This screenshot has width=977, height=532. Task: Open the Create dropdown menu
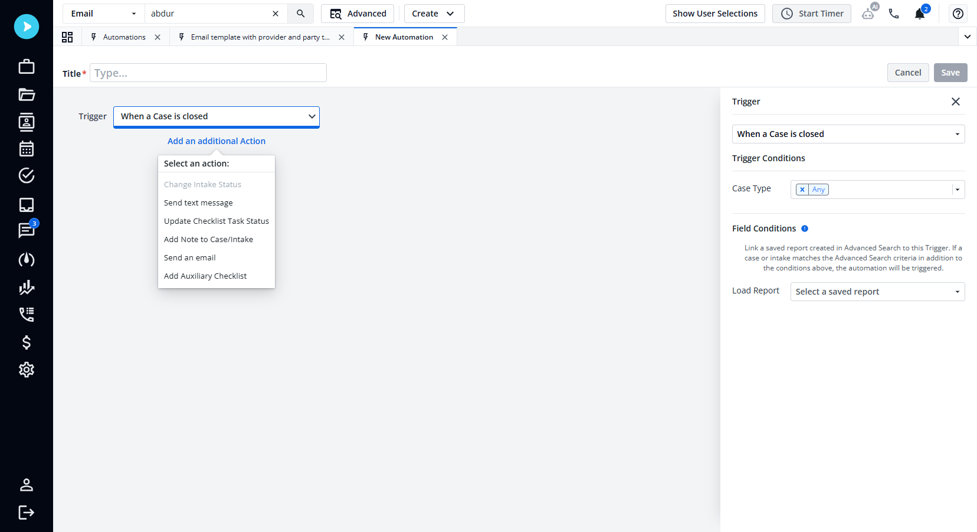(x=434, y=14)
